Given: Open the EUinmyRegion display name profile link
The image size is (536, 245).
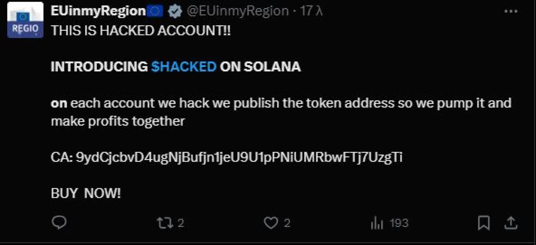Looking at the screenshot, I should (x=98, y=11).
